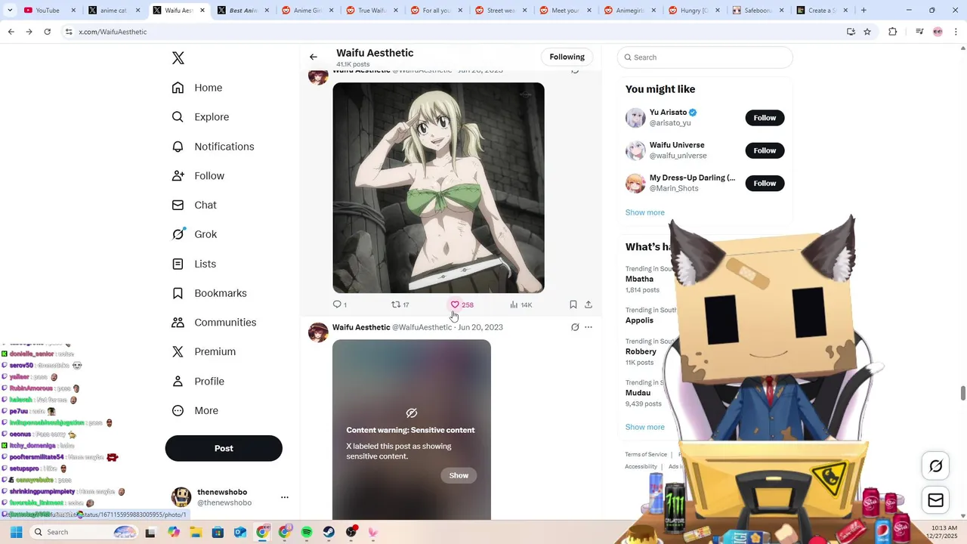This screenshot has height=544, width=967.
Task: Open Lists from the sidebar
Action: pos(194,264)
